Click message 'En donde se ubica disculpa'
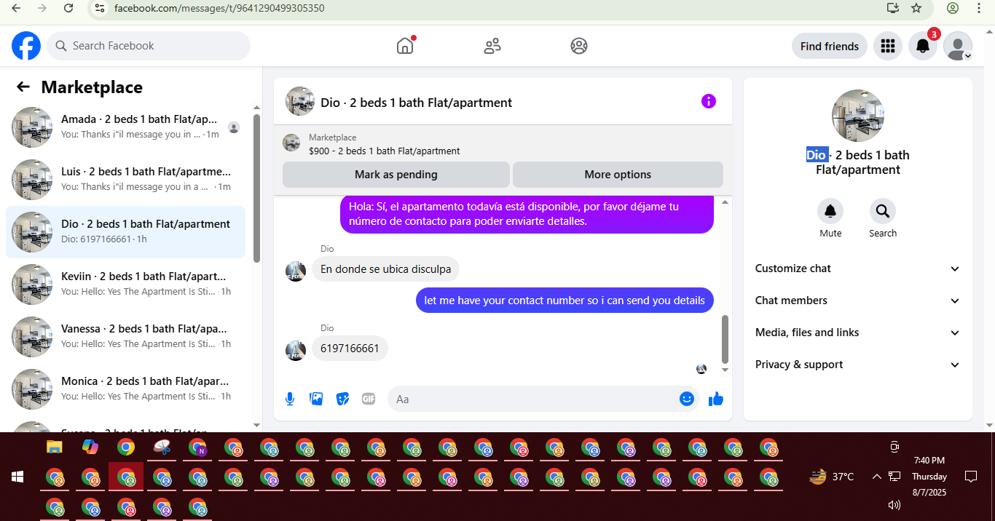Viewport: 995px width, 521px height. point(385,269)
